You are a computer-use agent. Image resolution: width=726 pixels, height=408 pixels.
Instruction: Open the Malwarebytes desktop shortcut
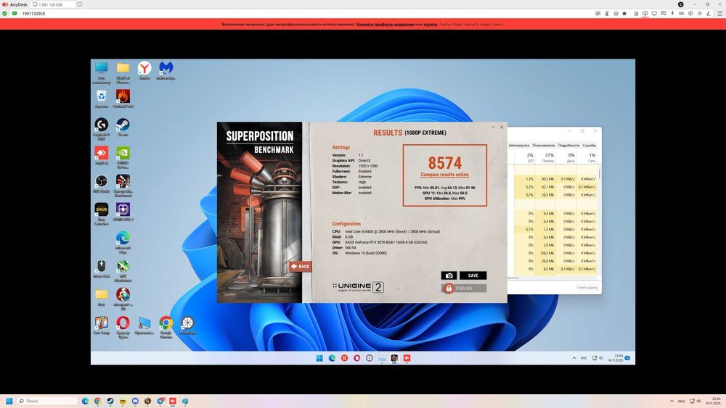click(166, 71)
